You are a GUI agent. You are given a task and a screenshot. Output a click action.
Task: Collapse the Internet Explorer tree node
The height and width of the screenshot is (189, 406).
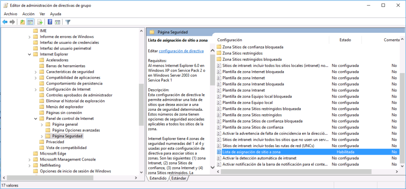(x=30, y=54)
